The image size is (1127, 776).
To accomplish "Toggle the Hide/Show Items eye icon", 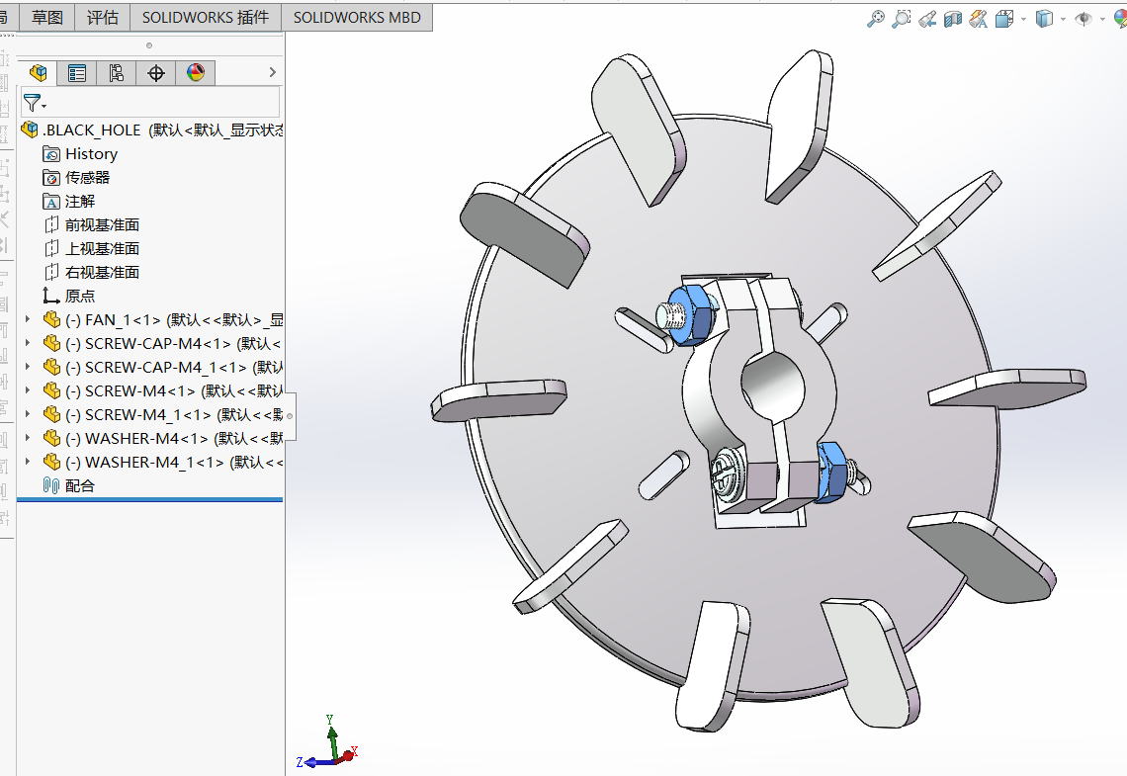I will 1084,19.
